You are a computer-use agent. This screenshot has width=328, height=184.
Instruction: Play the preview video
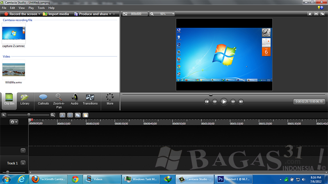pos(223,101)
